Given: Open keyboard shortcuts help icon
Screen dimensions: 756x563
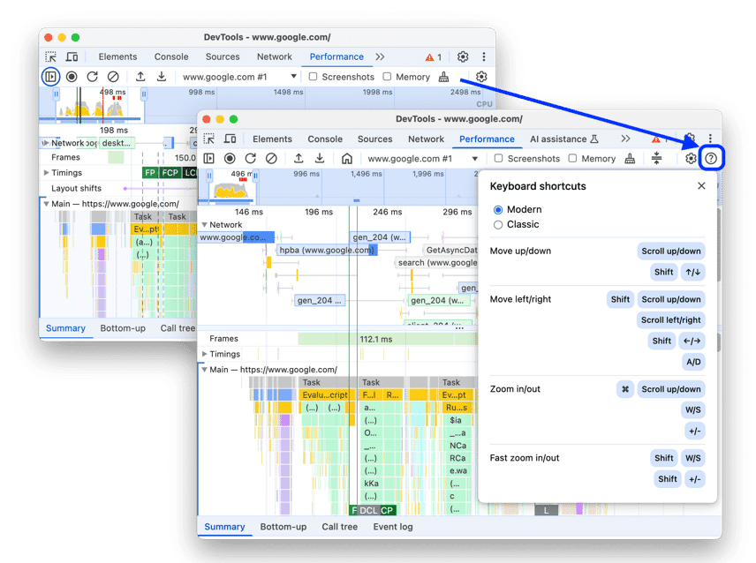Looking at the screenshot, I should point(711,159).
